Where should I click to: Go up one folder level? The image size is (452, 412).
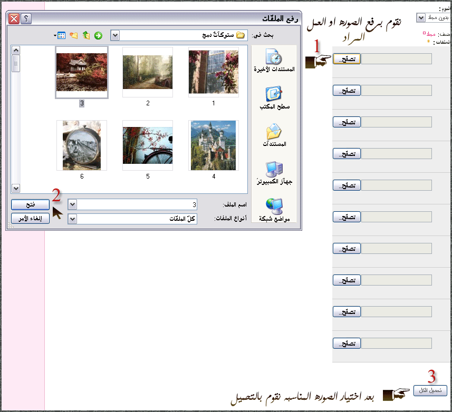pyautogui.click(x=86, y=35)
